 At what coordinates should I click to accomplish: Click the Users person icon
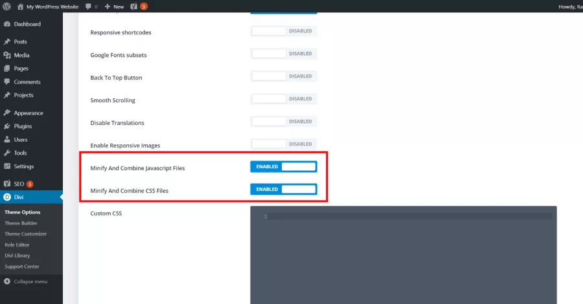(x=7, y=140)
